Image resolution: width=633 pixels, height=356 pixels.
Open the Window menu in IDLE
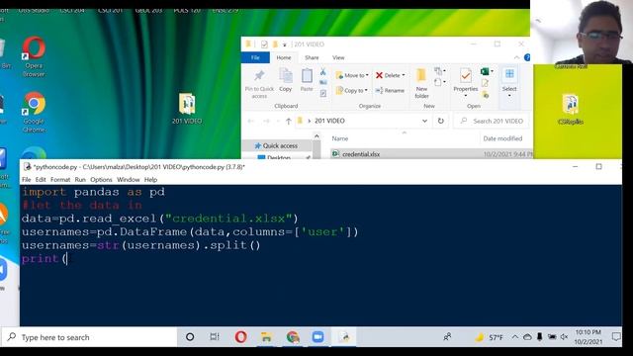click(128, 180)
